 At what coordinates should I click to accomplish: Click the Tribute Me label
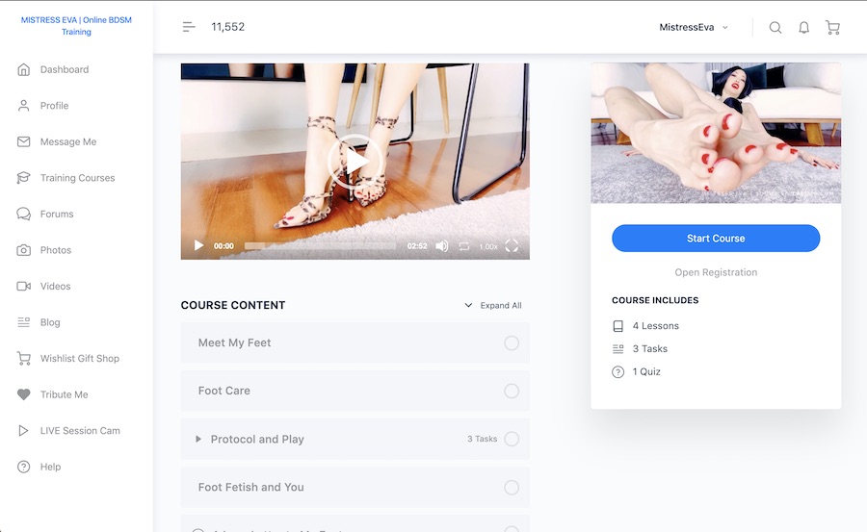coord(65,394)
